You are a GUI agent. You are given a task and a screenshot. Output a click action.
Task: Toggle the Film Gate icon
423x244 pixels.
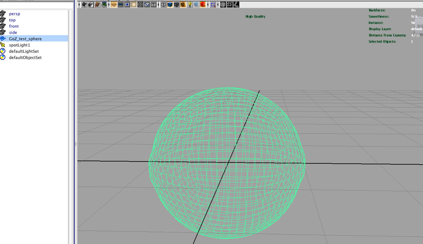[x=121, y=5]
